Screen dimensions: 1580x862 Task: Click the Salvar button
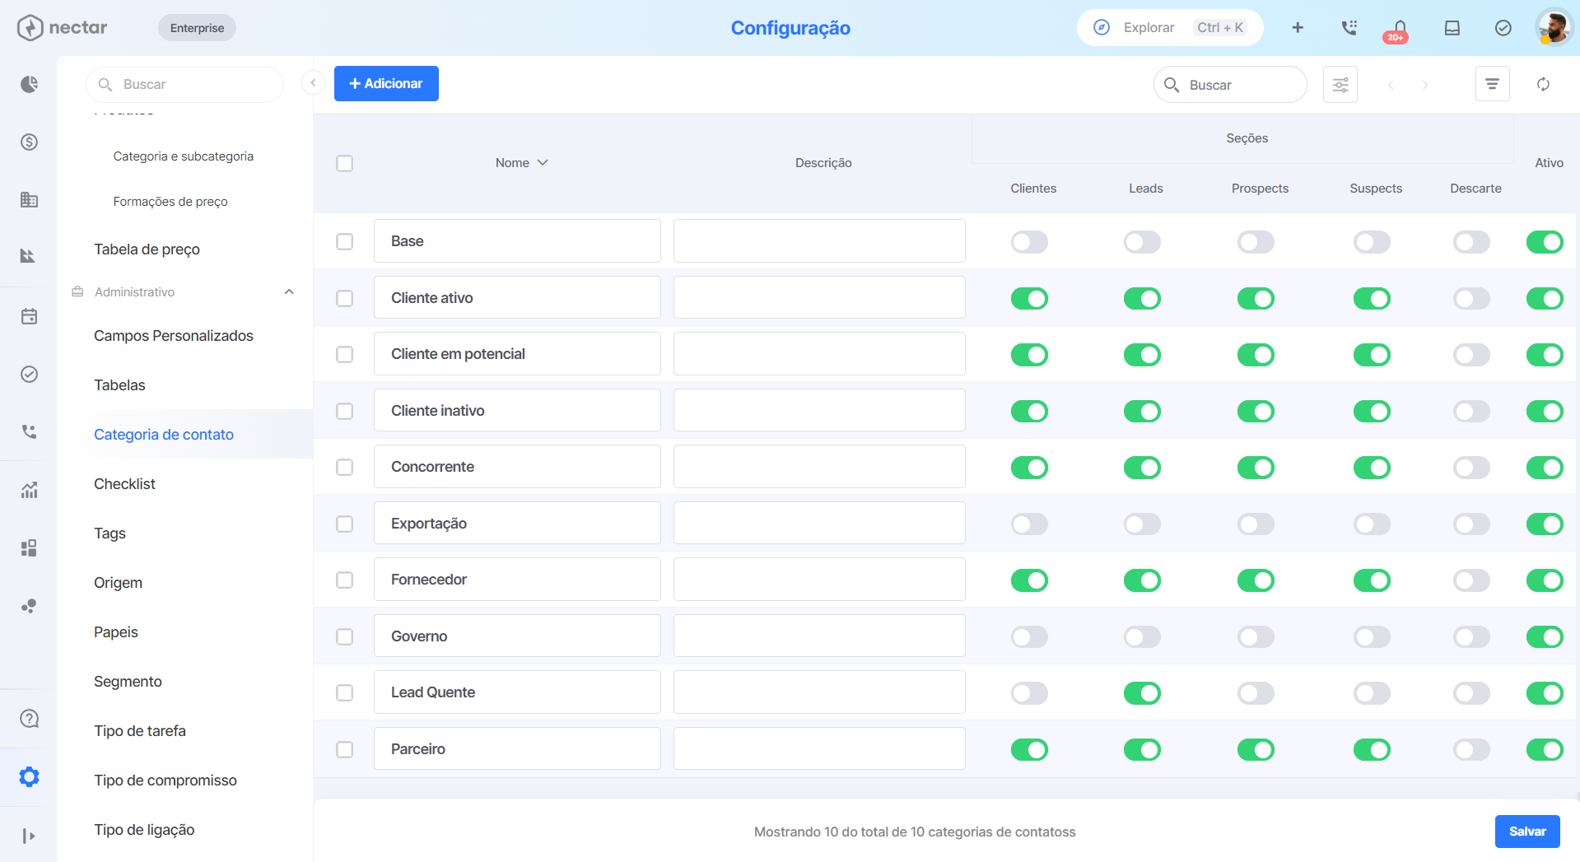click(1527, 832)
